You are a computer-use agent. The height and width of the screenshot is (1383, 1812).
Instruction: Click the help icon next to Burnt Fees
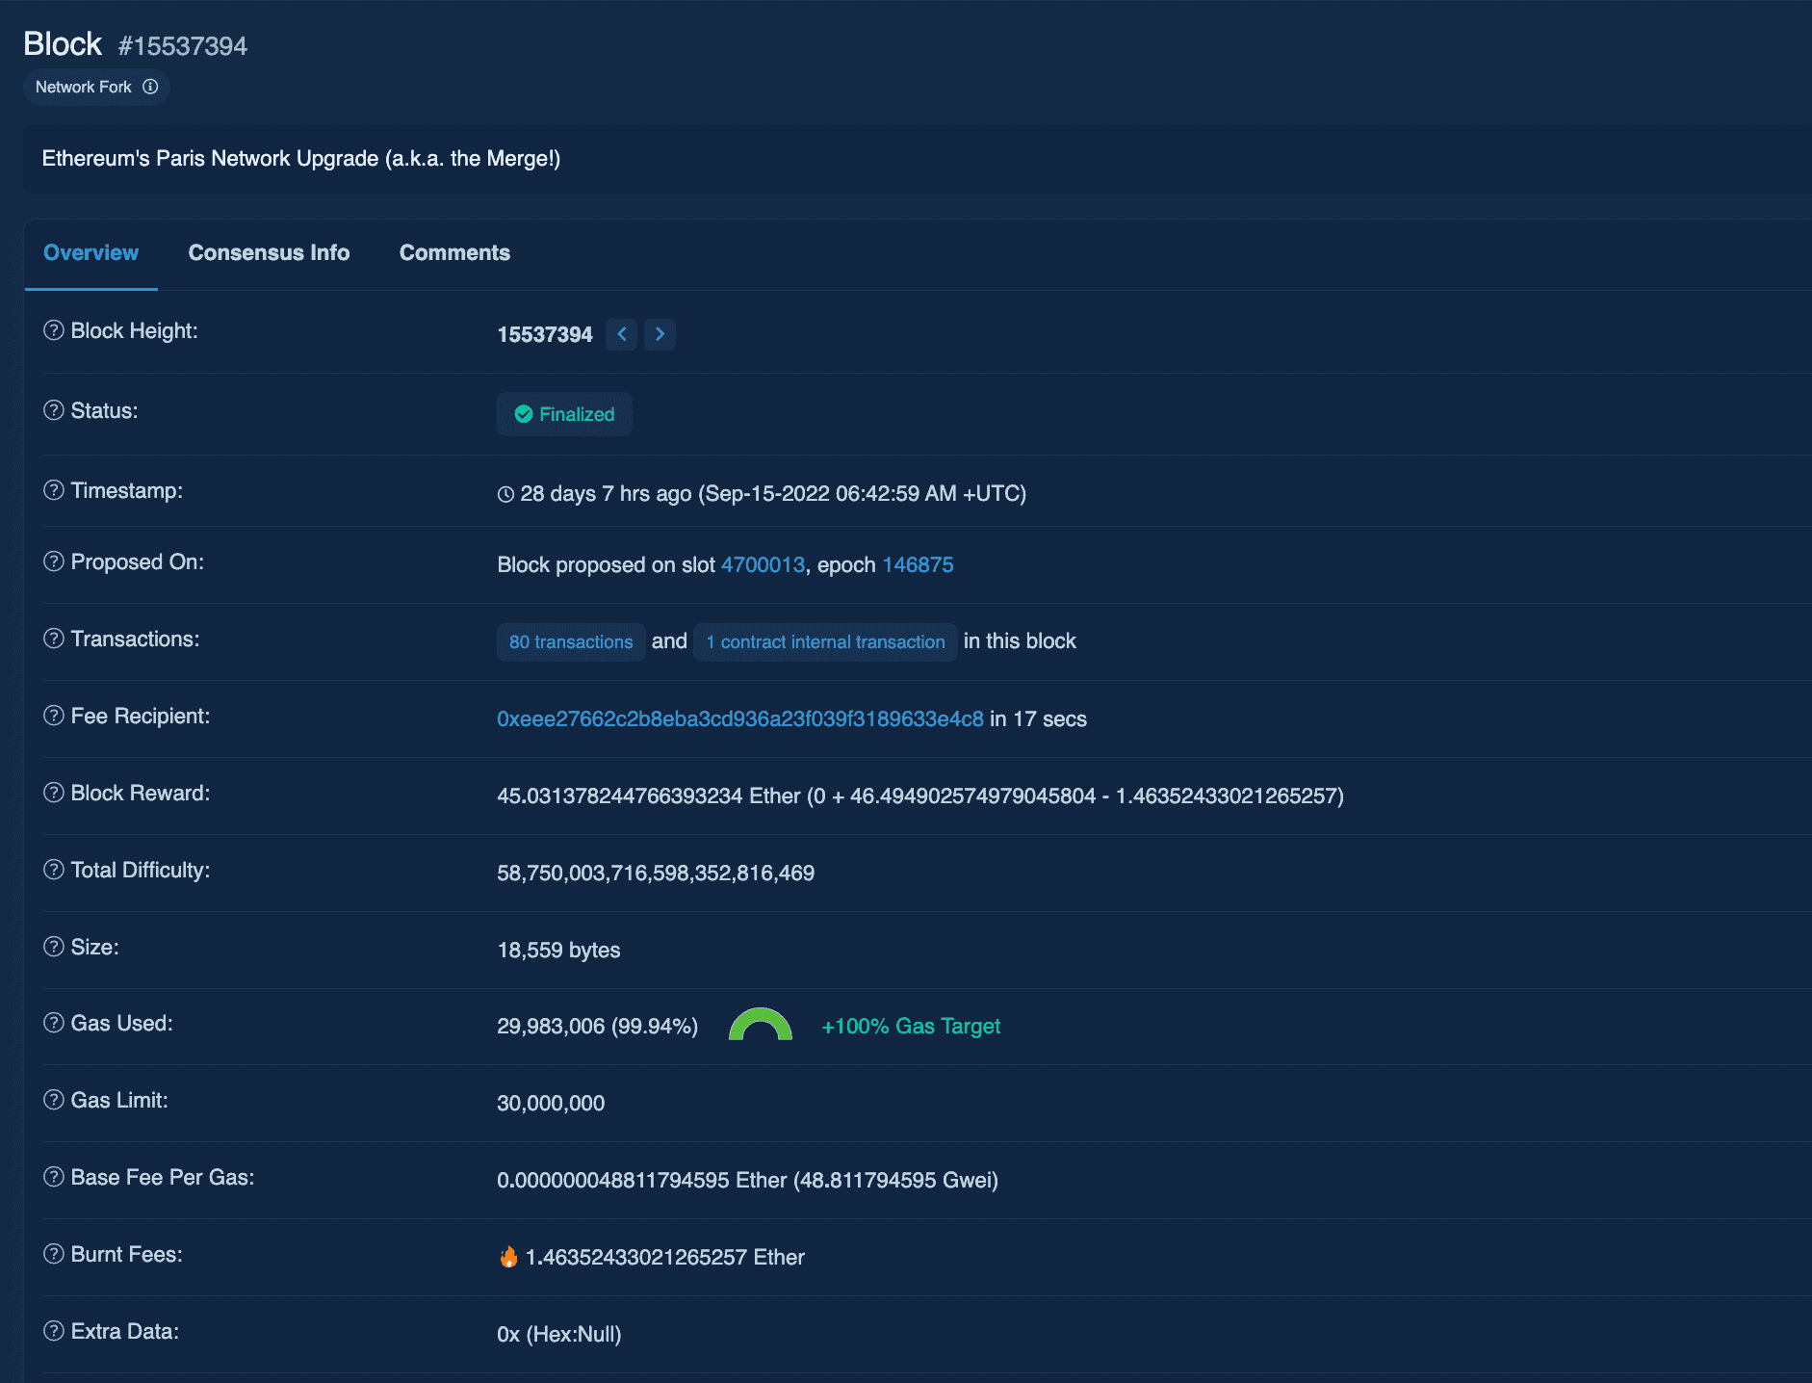[x=54, y=1254]
